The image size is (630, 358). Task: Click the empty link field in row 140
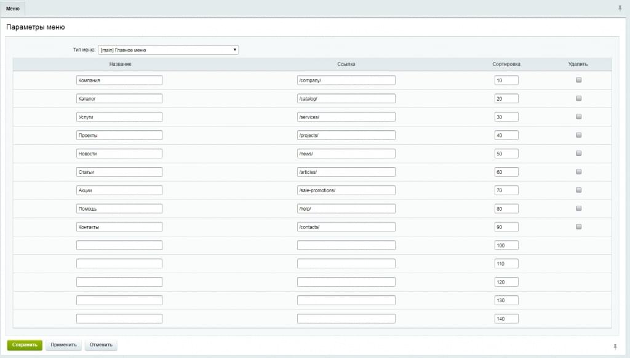pos(346,319)
